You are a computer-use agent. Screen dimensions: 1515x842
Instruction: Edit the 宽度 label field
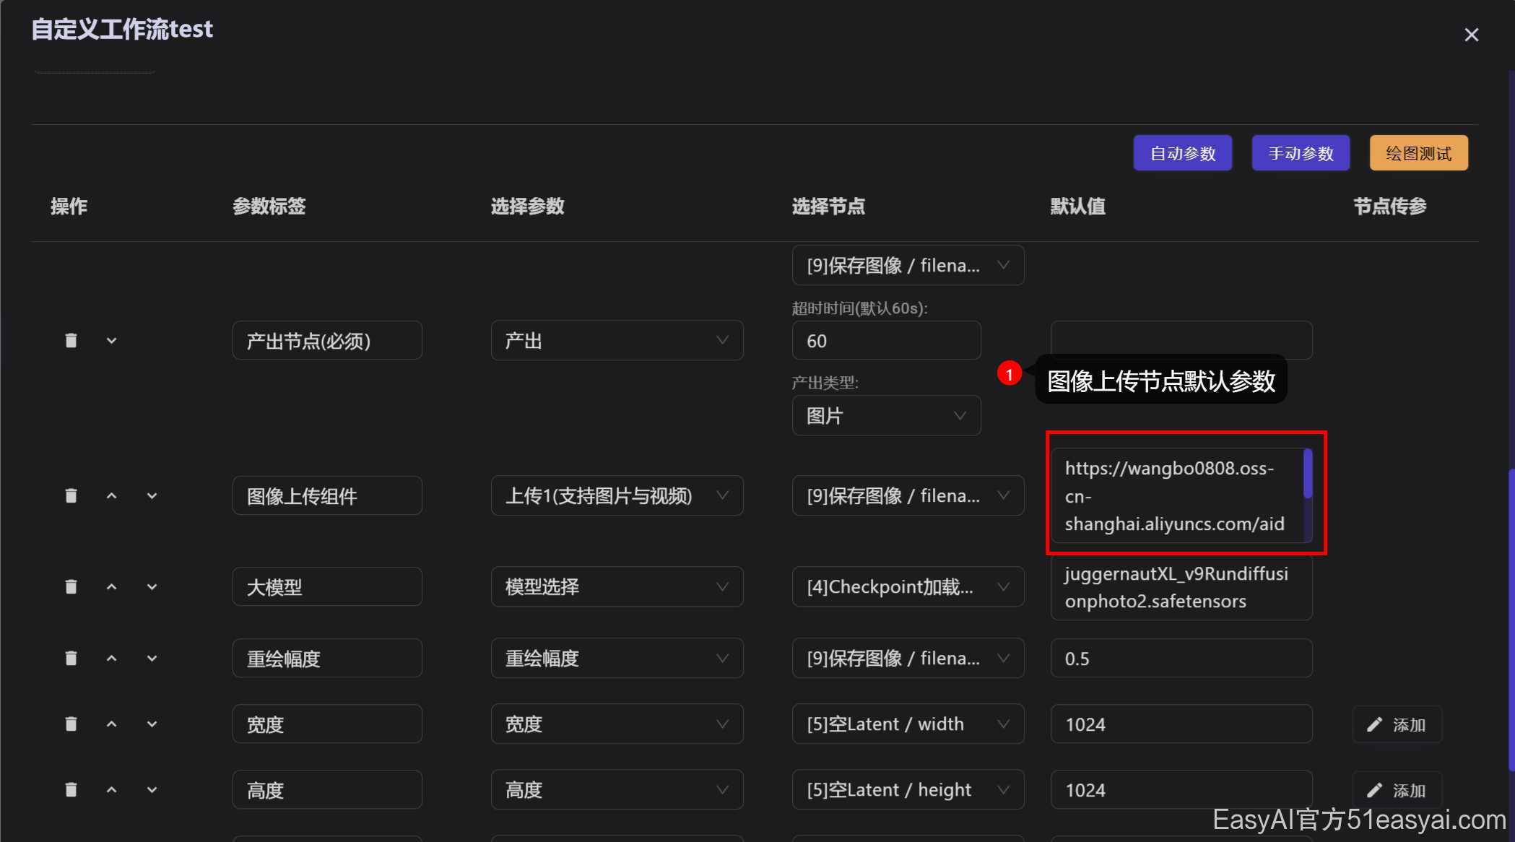[x=327, y=724]
